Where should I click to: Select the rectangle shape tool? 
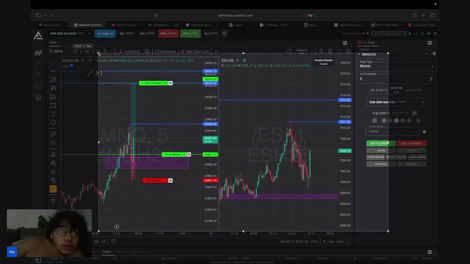tap(53, 106)
